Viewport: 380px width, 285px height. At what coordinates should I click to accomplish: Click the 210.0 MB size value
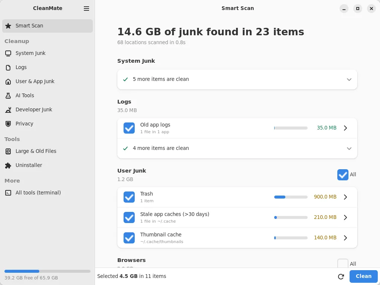[x=325, y=217]
